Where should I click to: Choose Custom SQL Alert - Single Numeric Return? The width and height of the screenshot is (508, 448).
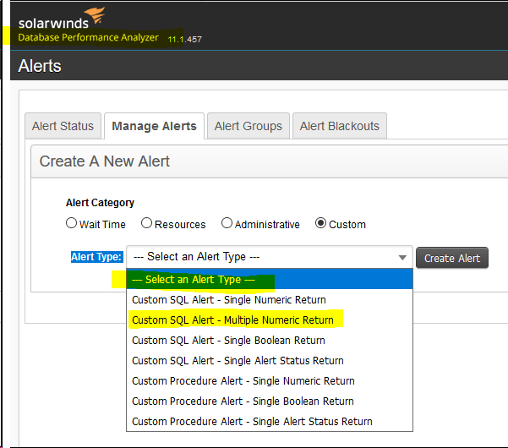229,300
